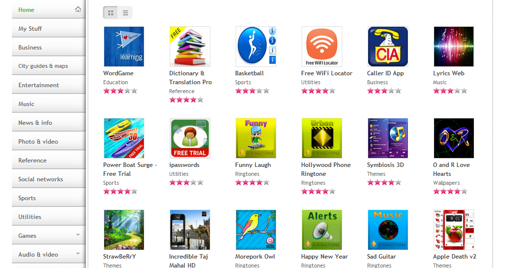
Task: Open the Caller ID App CIA icon
Action: [388, 47]
